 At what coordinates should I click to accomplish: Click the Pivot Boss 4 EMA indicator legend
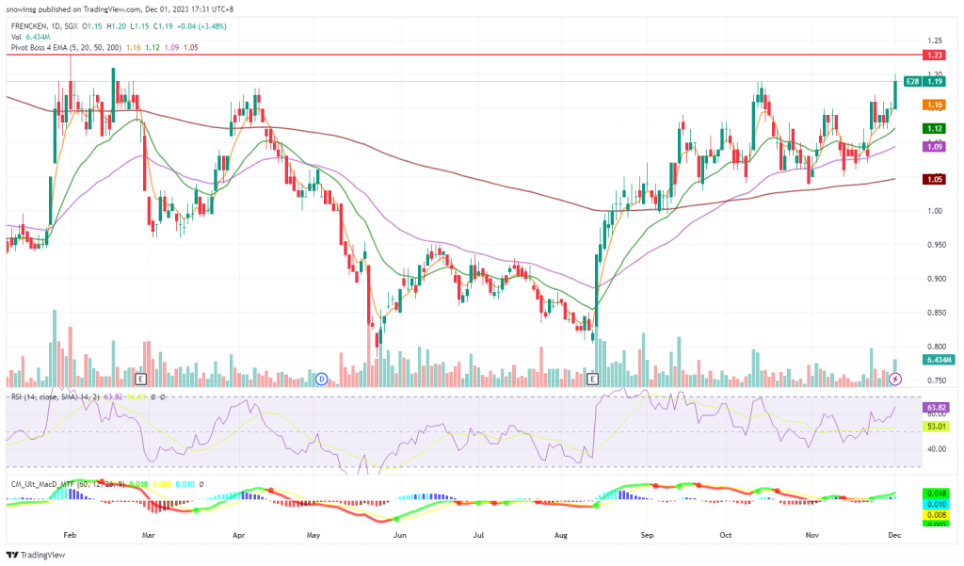click(x=67, y=47)
